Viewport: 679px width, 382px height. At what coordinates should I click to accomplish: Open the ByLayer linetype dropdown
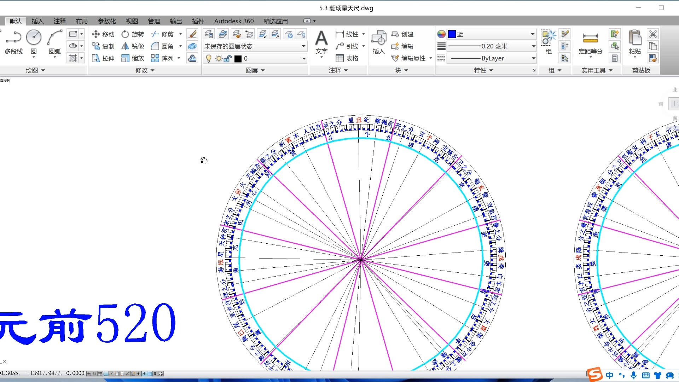(492, 58)
